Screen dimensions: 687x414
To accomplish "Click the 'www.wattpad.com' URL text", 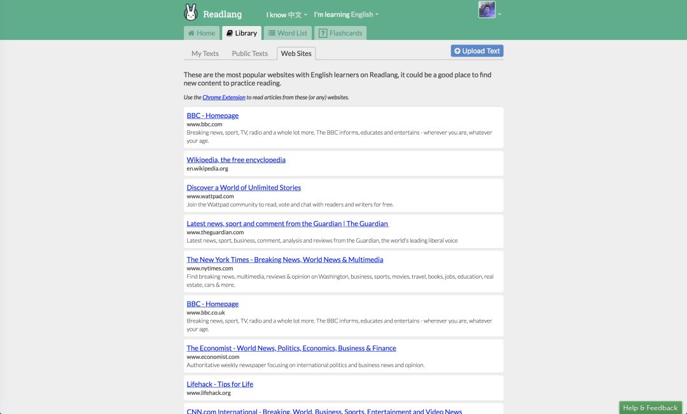I will click(211, 196).
